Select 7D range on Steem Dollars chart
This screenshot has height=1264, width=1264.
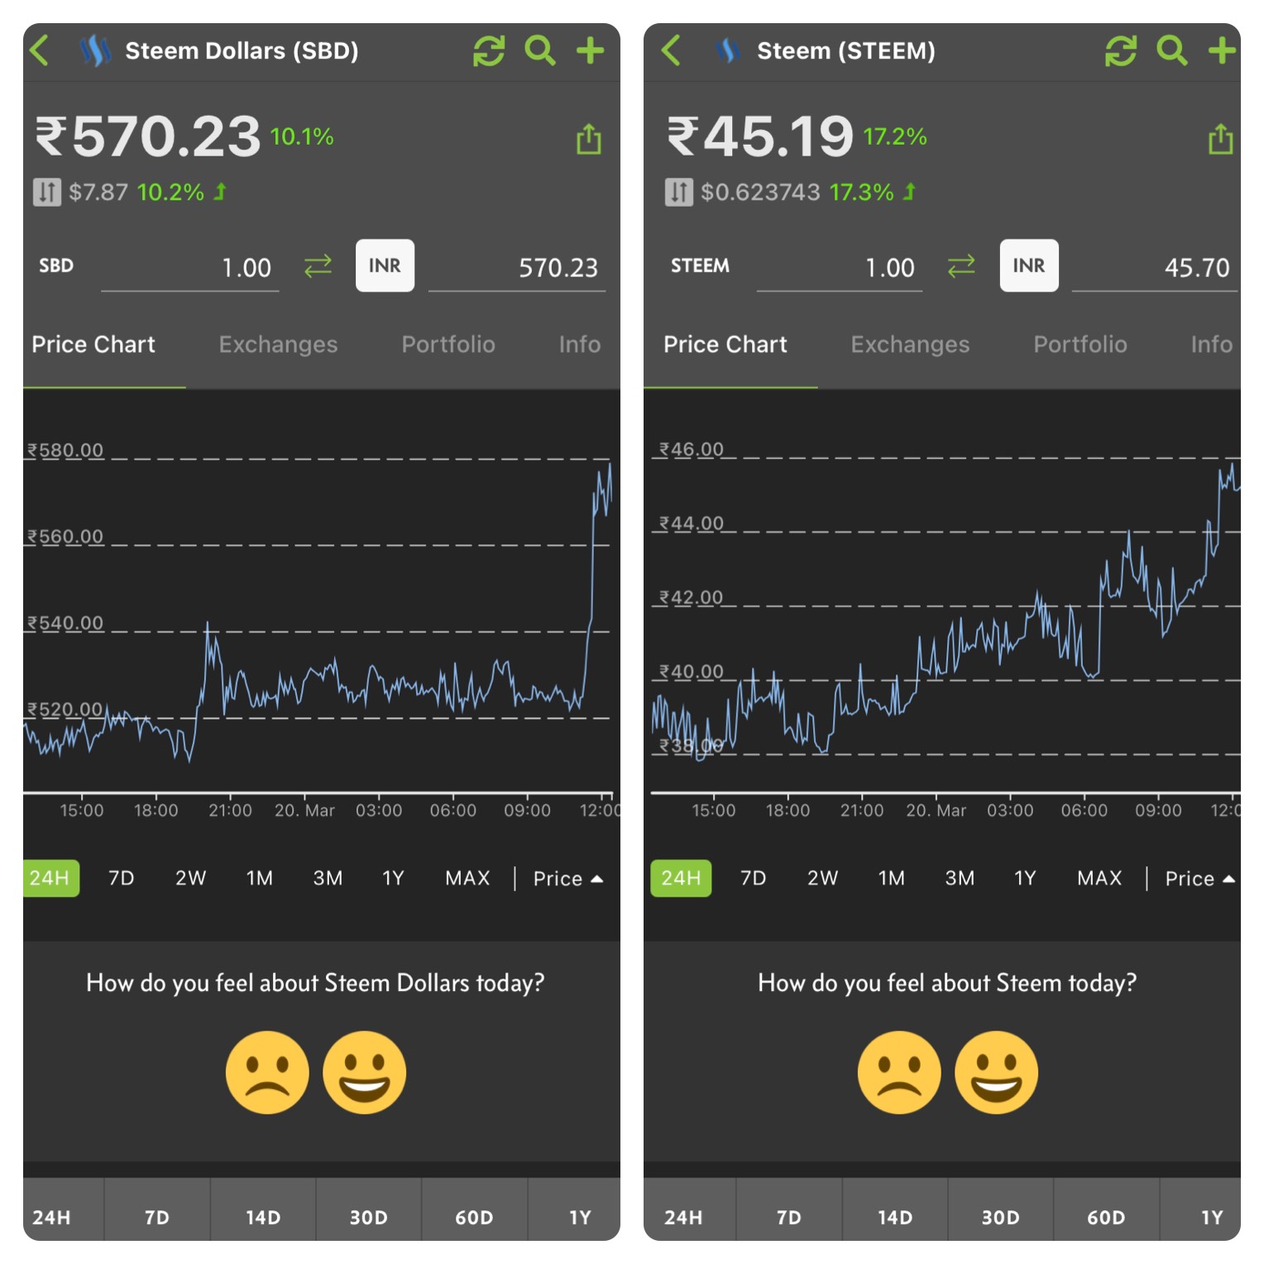[122, 878]
